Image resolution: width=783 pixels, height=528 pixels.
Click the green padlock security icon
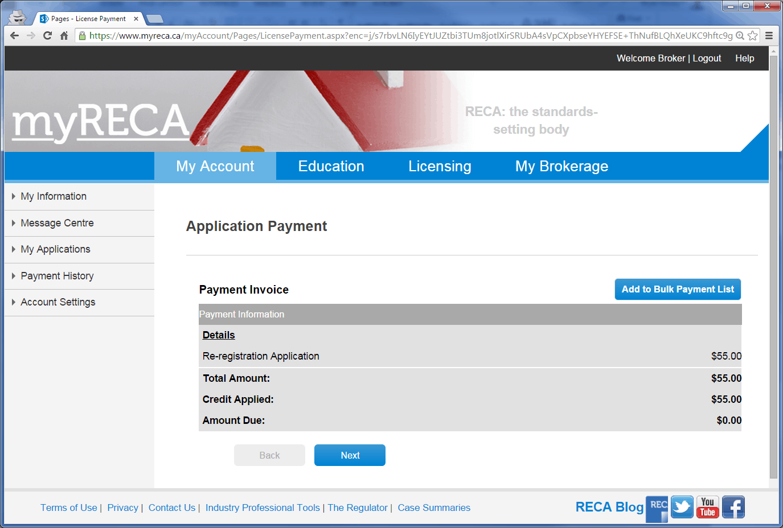click(x=82, y=36)
